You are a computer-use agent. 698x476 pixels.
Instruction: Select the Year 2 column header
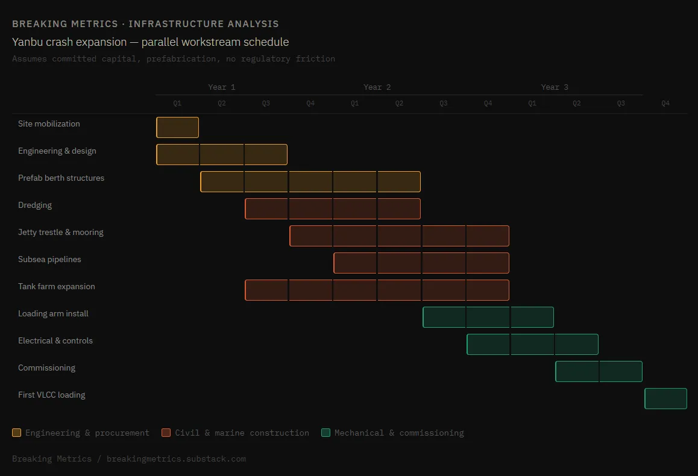[377, 87]
